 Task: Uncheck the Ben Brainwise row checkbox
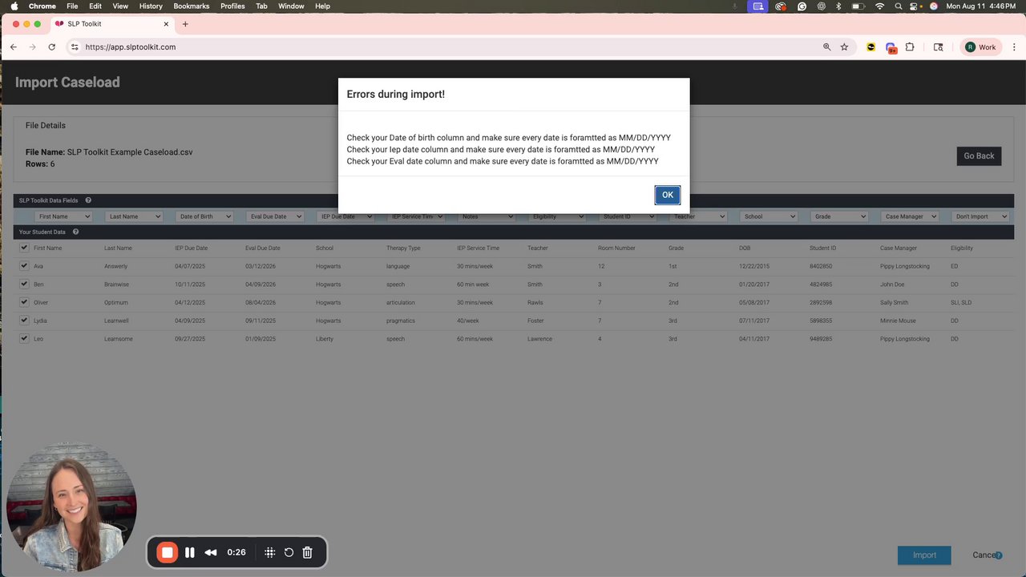pyautogui.click(x=24, y=284)
